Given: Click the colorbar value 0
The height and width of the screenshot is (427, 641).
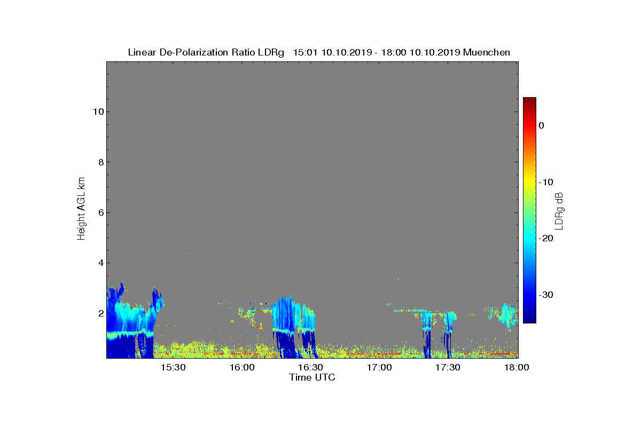Looking at the screenshot, I should (x=541, y=125).
